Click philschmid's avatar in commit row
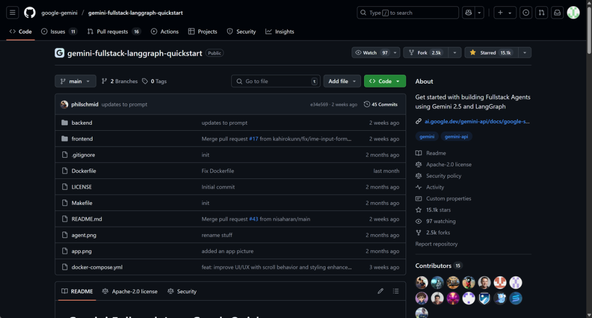The height and width of the screenshot is (318, 592). [65, 105]
